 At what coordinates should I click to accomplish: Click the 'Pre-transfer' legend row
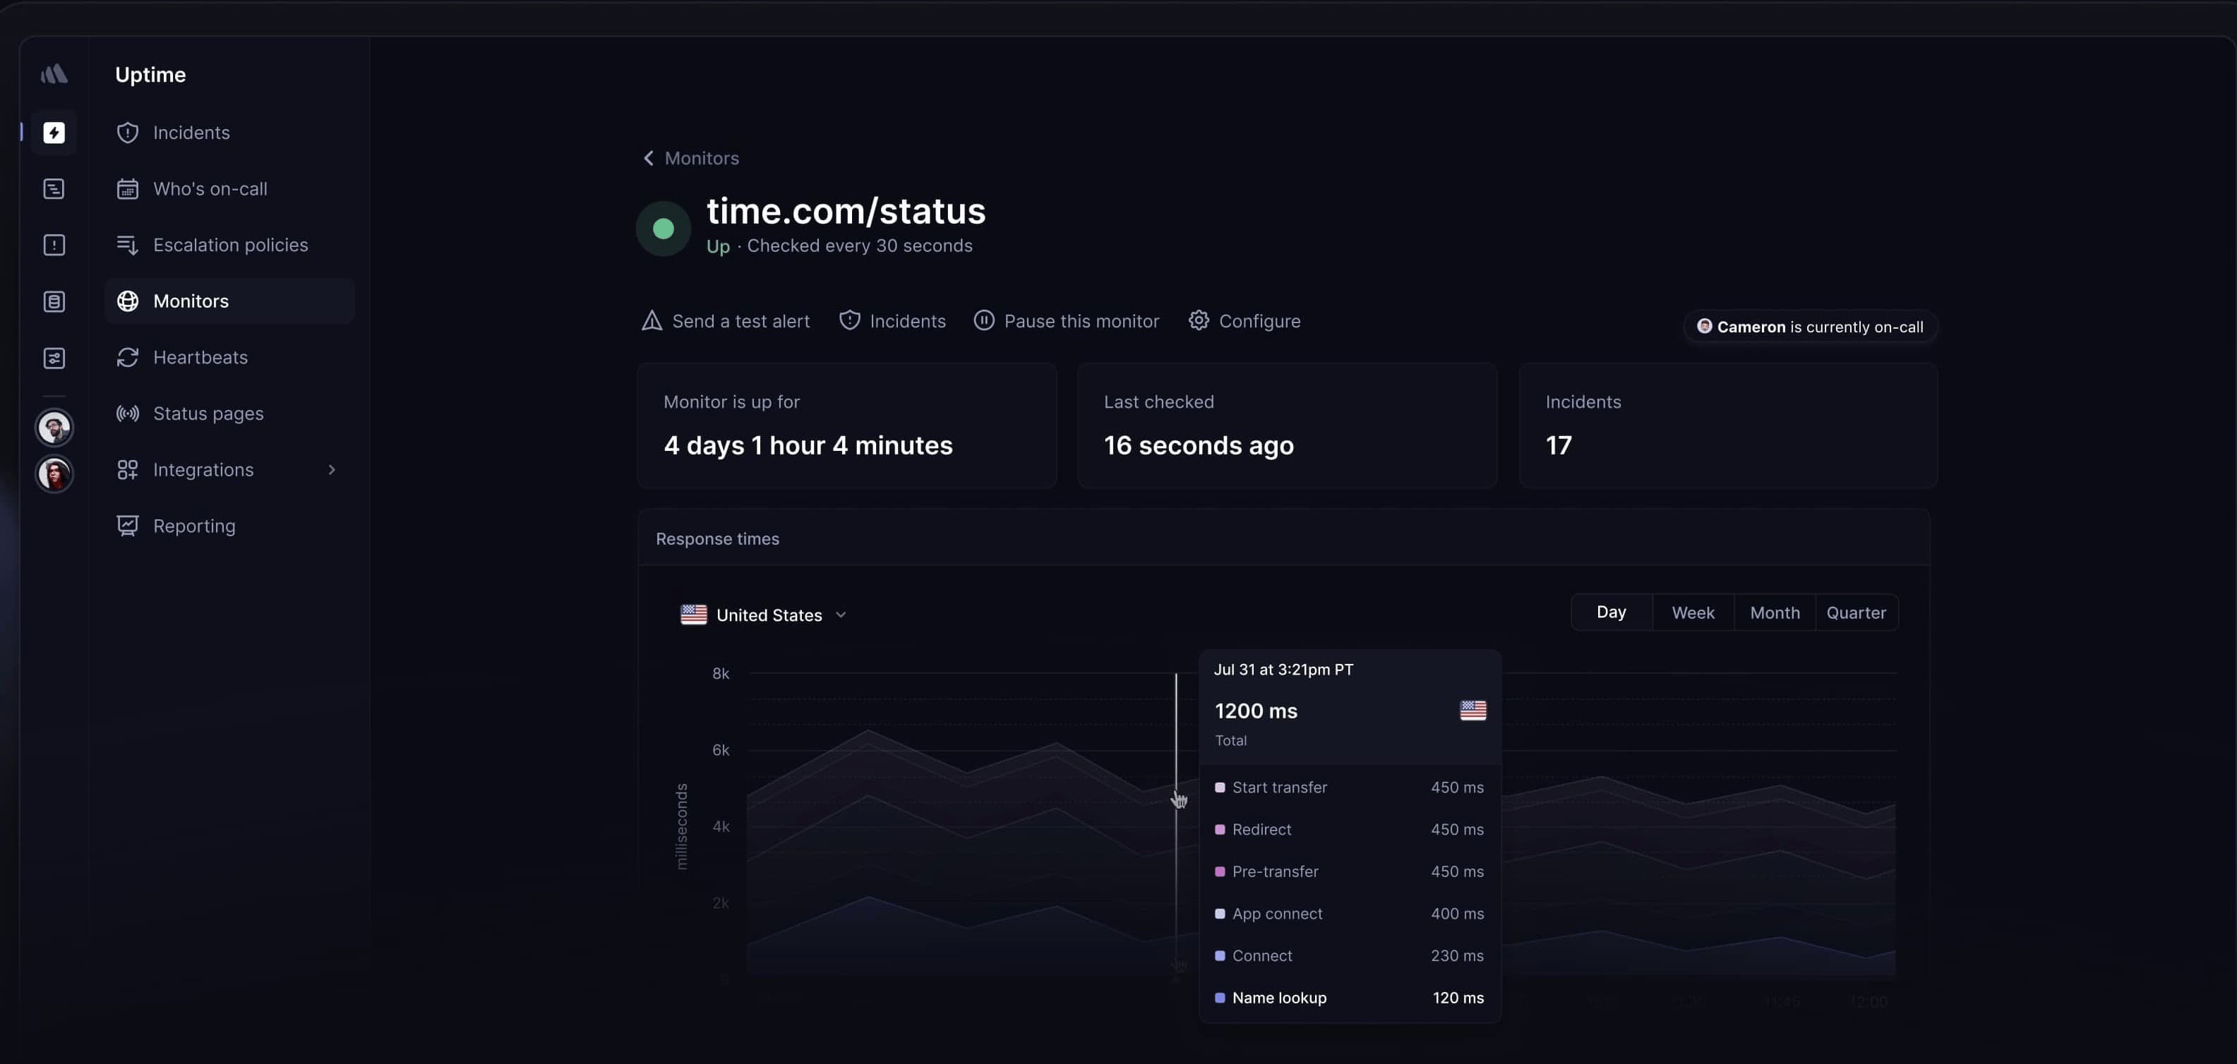[1350, 872]
